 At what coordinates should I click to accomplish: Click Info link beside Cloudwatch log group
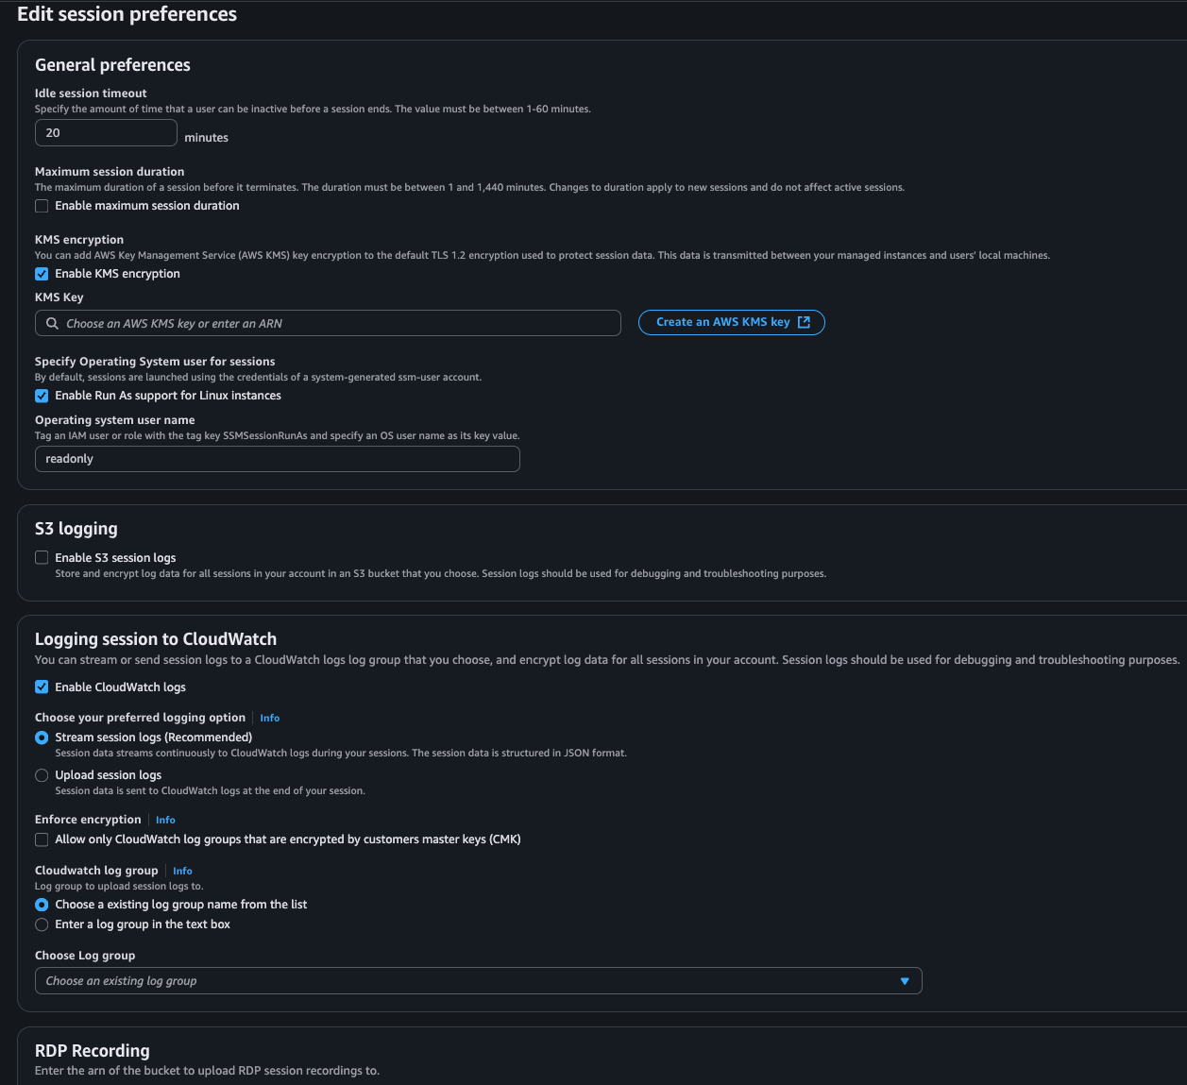click(x=182, y=872)
